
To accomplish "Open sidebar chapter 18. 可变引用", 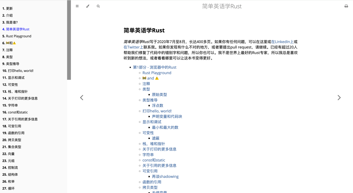I will (12, 126).
